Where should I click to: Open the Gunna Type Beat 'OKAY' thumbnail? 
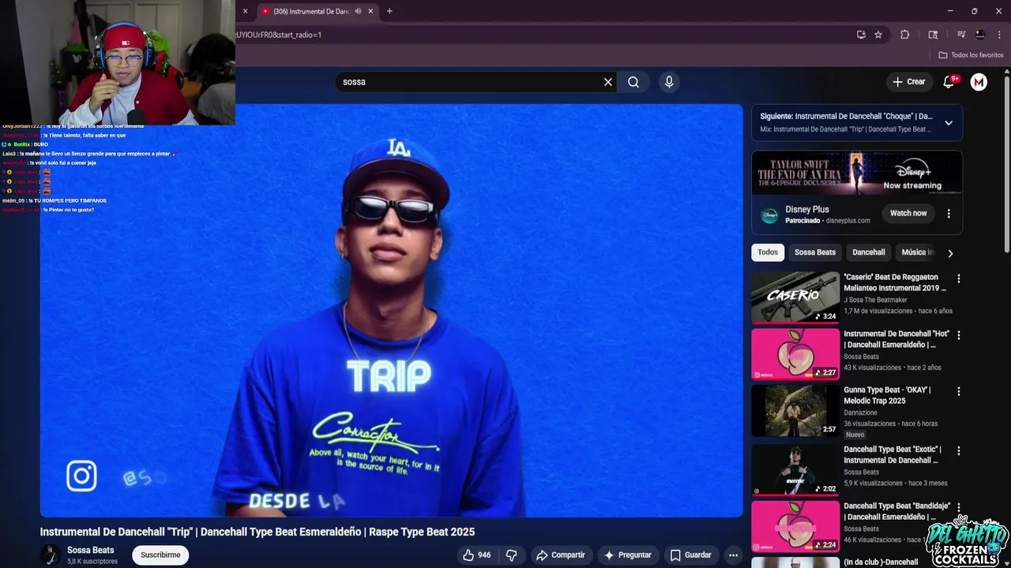(x=795, y=410)
